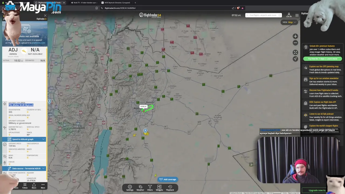Click the Jerusalem city label on map
The width and height of the screenshot is (345, 194).
pyautogui.click(x=79, y=128)
